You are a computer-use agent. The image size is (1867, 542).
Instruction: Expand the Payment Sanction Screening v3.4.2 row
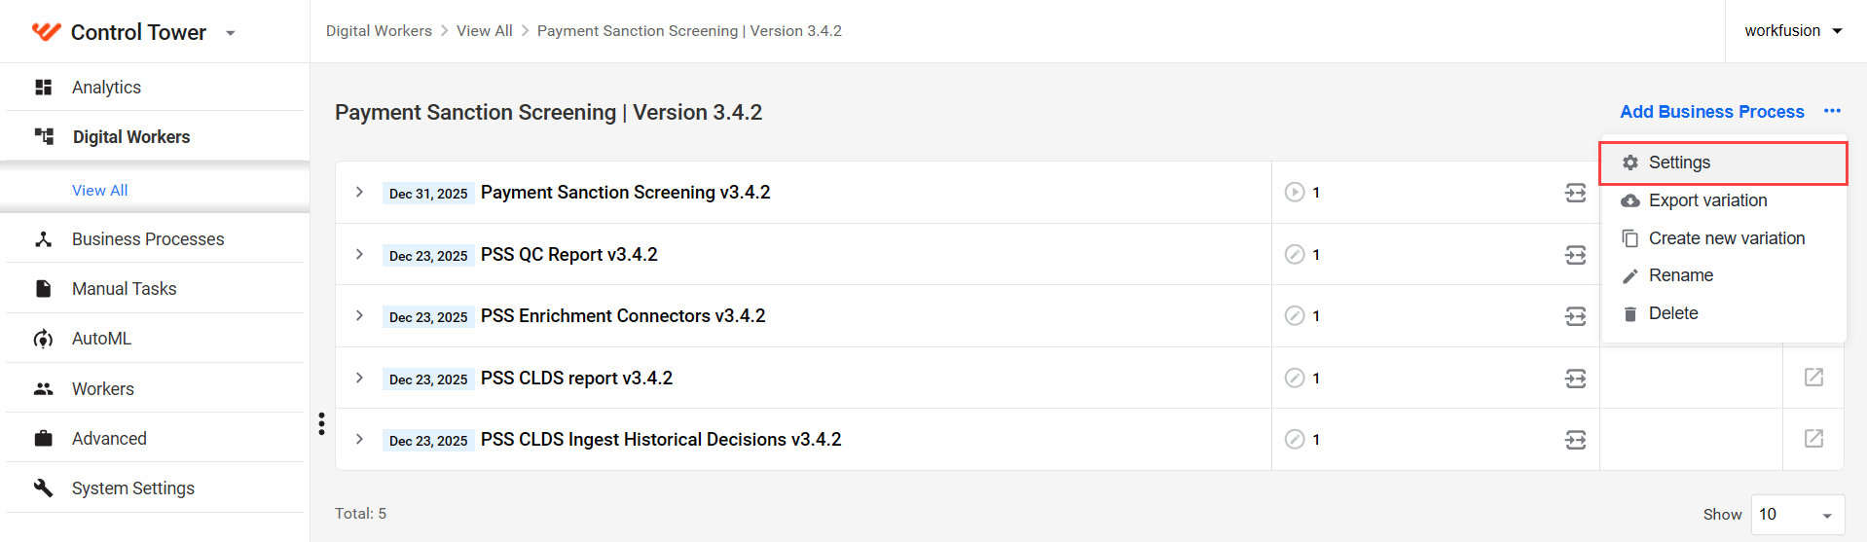point(359,193)
